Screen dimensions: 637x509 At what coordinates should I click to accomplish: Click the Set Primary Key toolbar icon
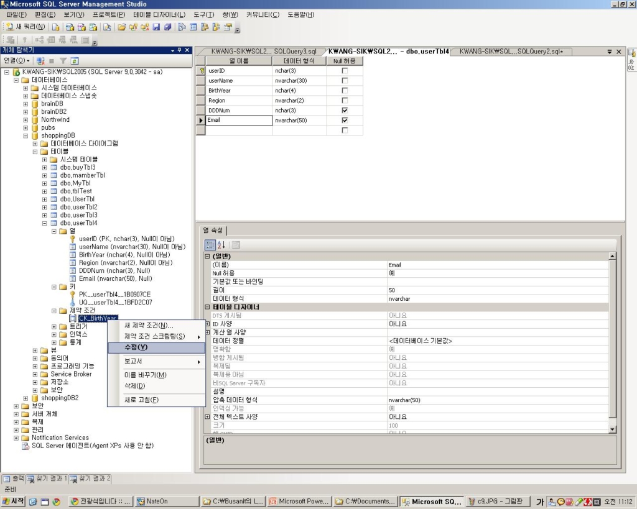(x=25, y=40)
